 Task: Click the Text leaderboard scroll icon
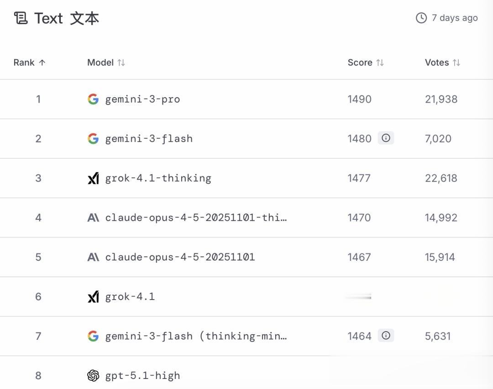(x=21, y=18)
